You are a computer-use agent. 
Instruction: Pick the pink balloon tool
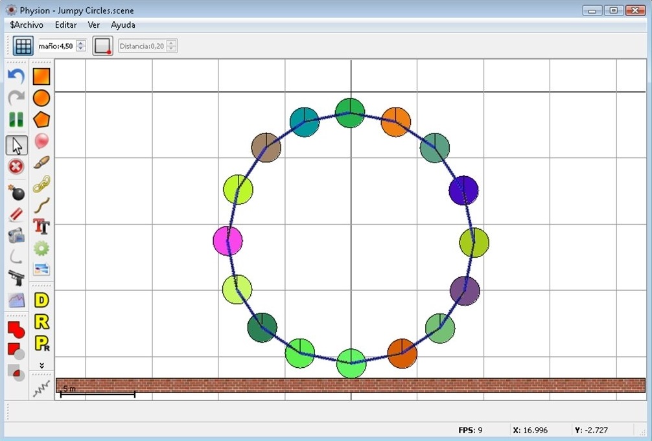pyautogui.click(x=41, y=141)
